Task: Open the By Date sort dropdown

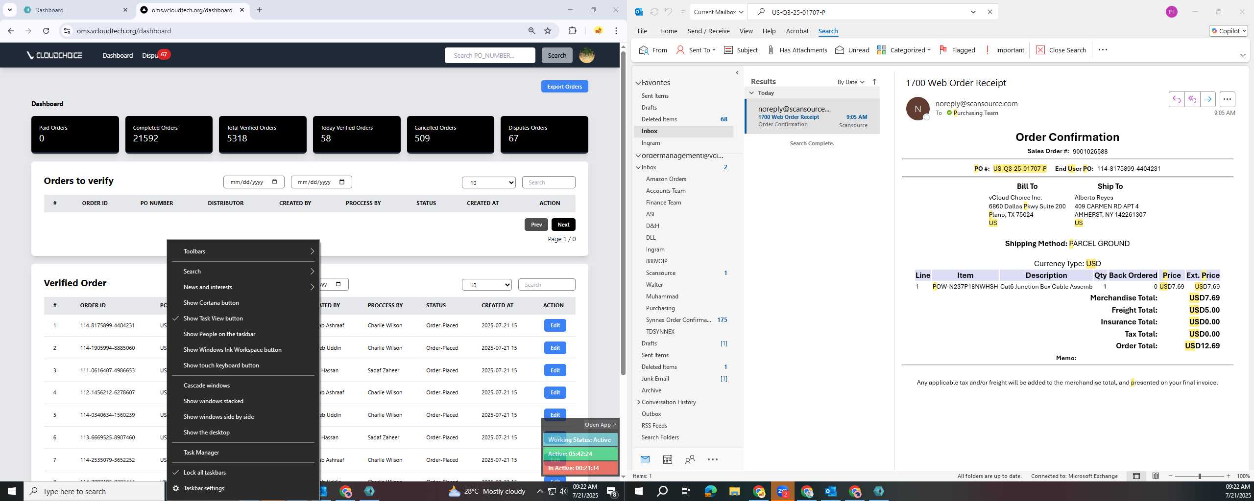Action: click(850, 82)
